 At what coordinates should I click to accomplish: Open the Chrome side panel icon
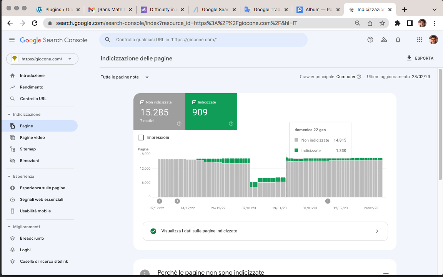(x=410, y=23)
